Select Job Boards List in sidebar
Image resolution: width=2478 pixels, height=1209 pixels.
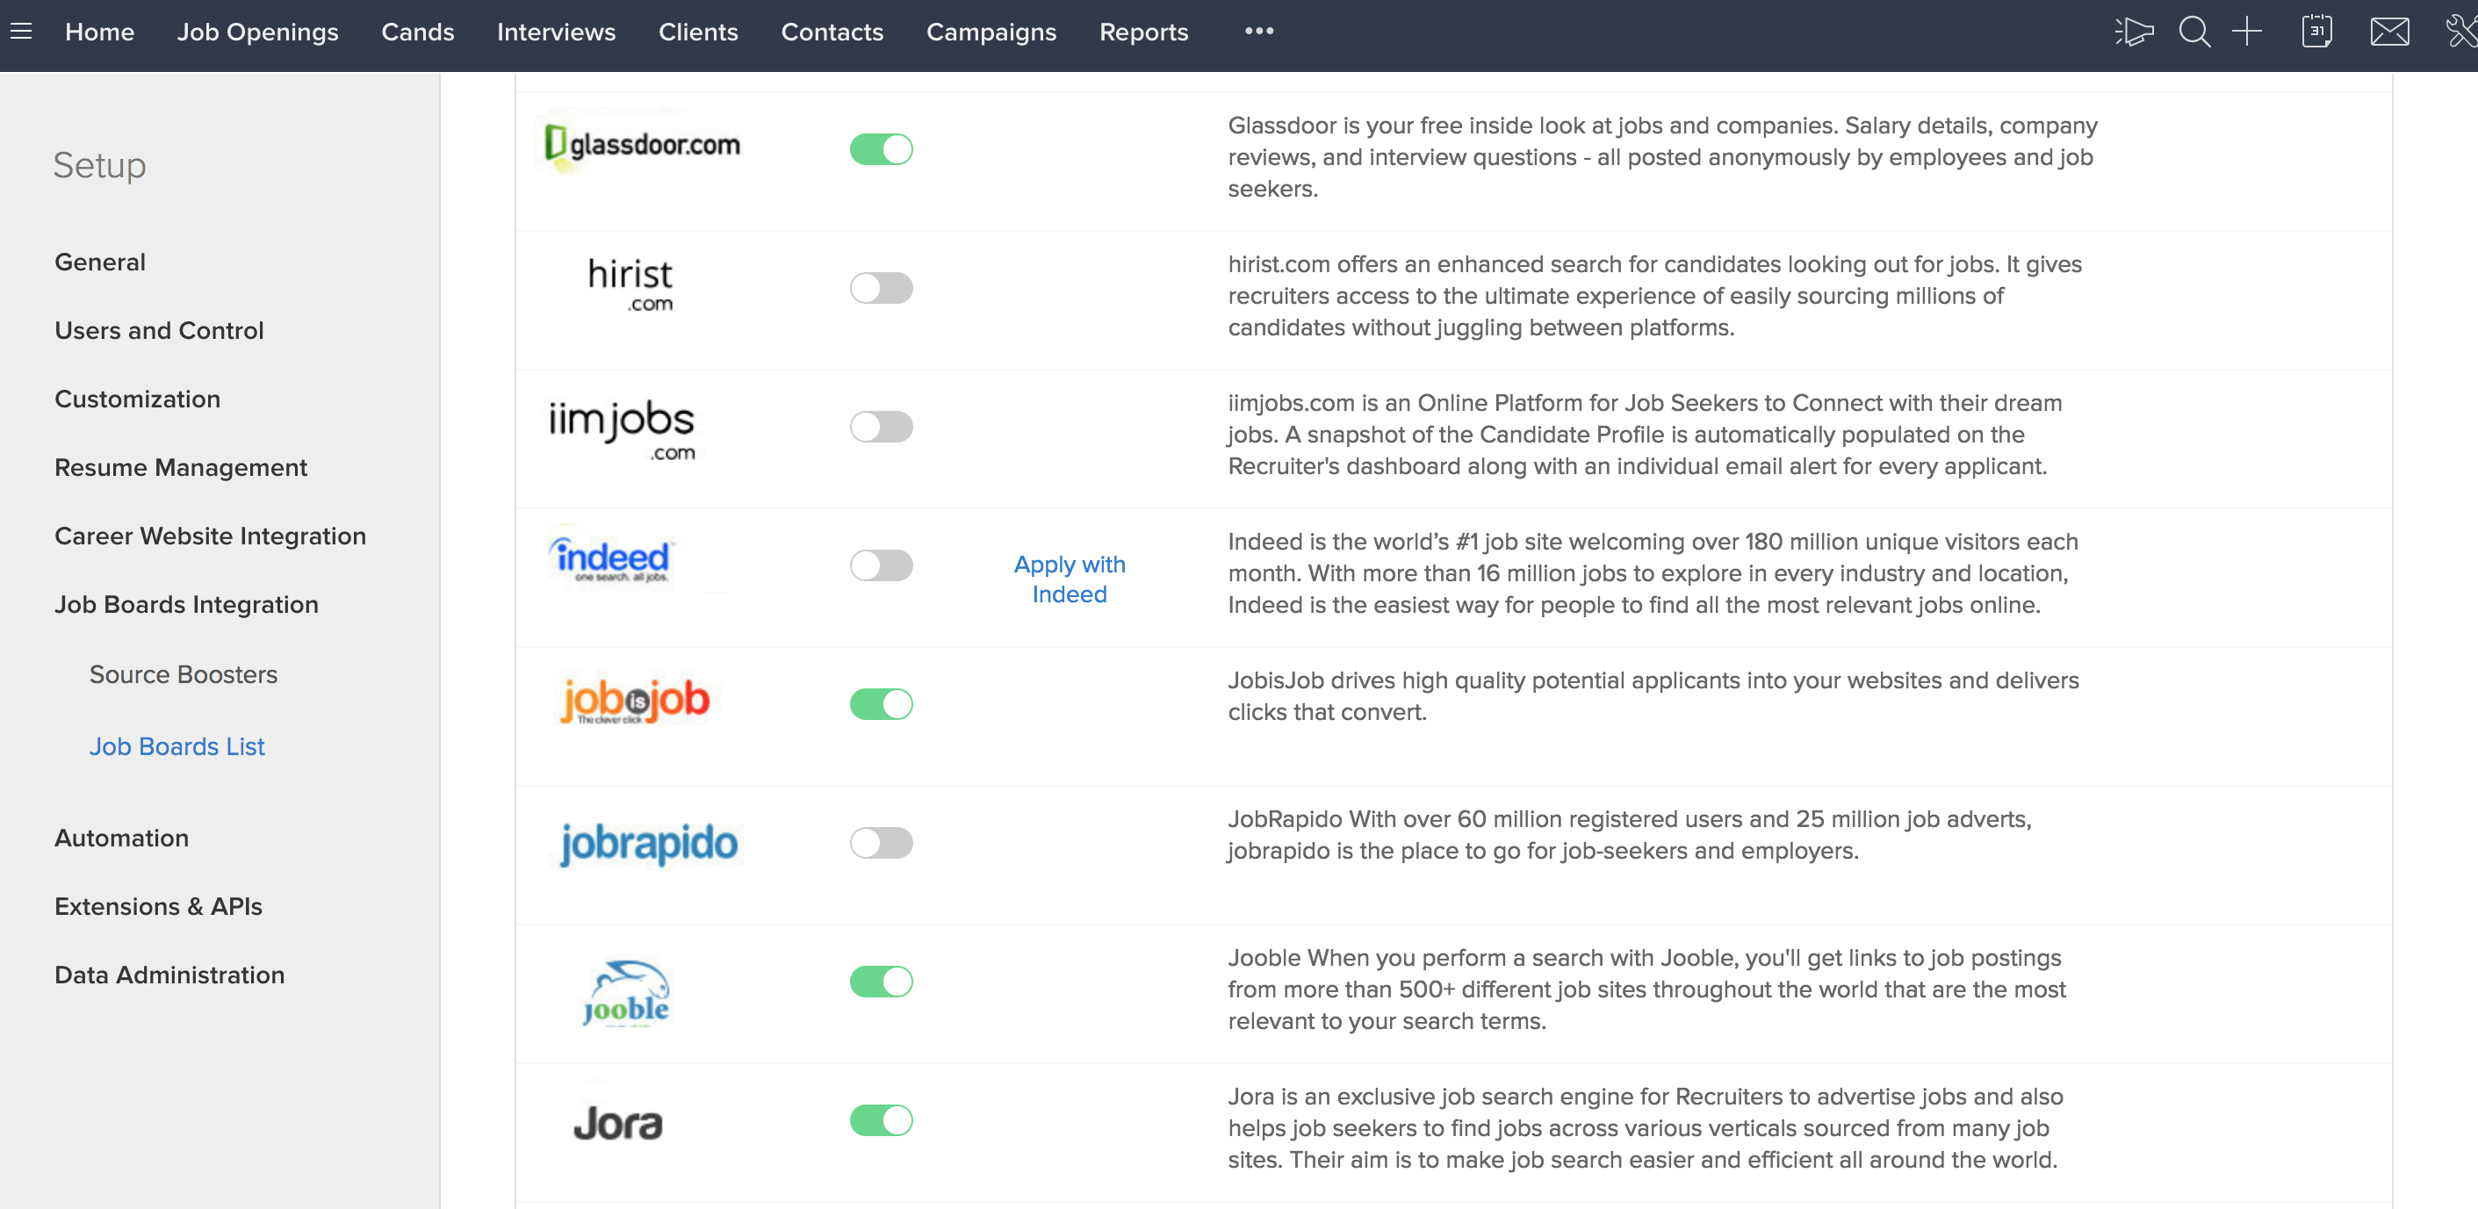pos(177,746)
